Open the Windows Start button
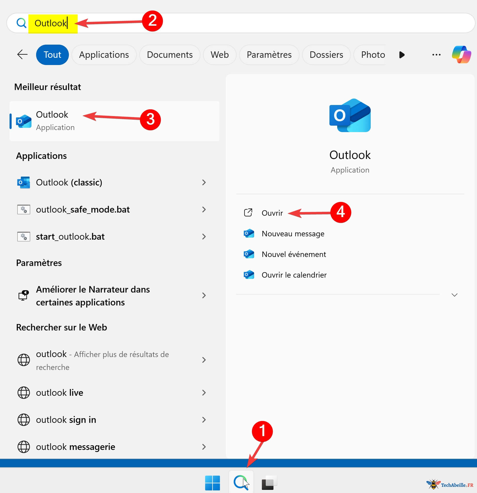The height and width of the screenshot is (493, 477). (x=212, y=483)
